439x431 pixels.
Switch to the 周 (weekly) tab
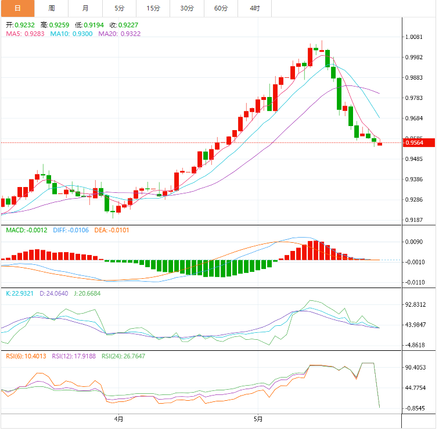click(52, 8)
